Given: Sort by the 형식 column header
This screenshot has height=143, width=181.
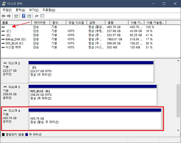Looking at the screenshot, I should click(x=58, y=23).
